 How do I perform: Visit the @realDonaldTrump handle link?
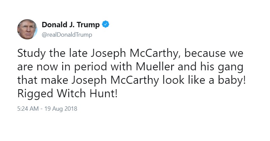click(x=67, y=35)
